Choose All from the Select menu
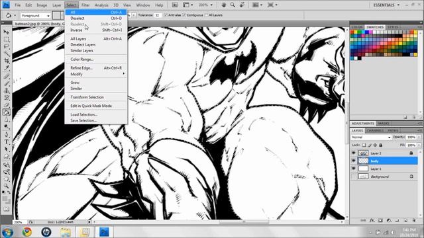 click(96, 12)
